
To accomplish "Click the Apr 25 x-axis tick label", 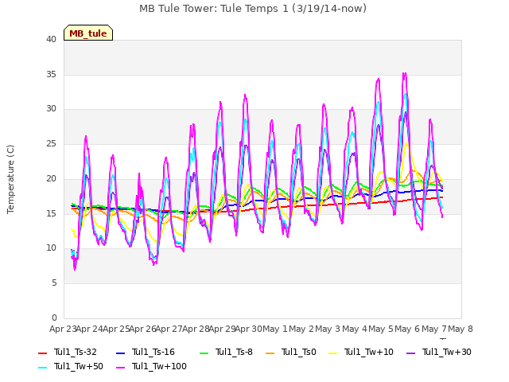I will coord(116,329).
